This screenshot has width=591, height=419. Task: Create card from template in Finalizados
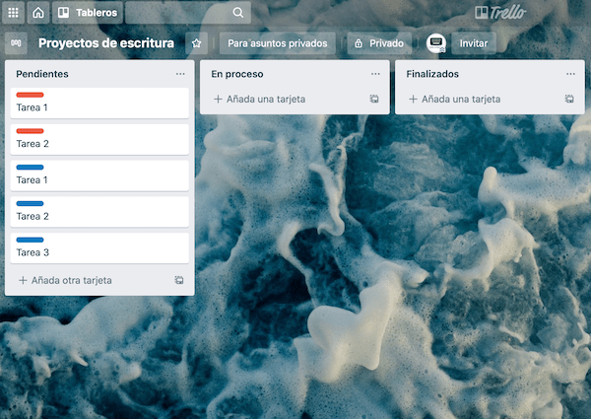click(x=569, y=99)
